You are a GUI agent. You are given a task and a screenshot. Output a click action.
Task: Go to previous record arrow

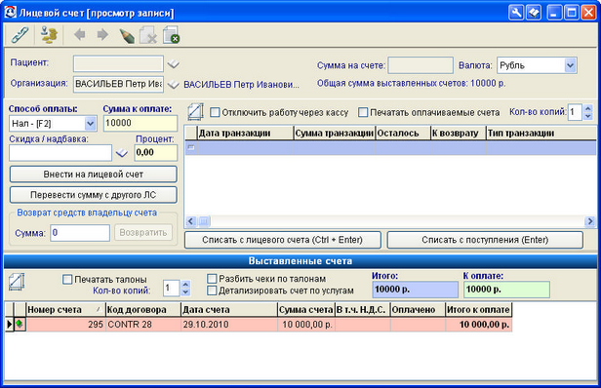coord(79,35)
